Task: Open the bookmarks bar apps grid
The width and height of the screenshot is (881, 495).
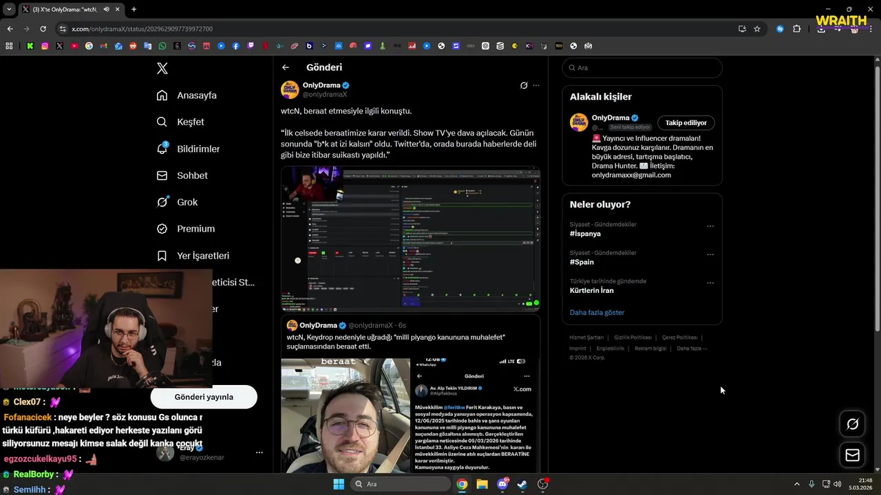Action: click(9, 46)
